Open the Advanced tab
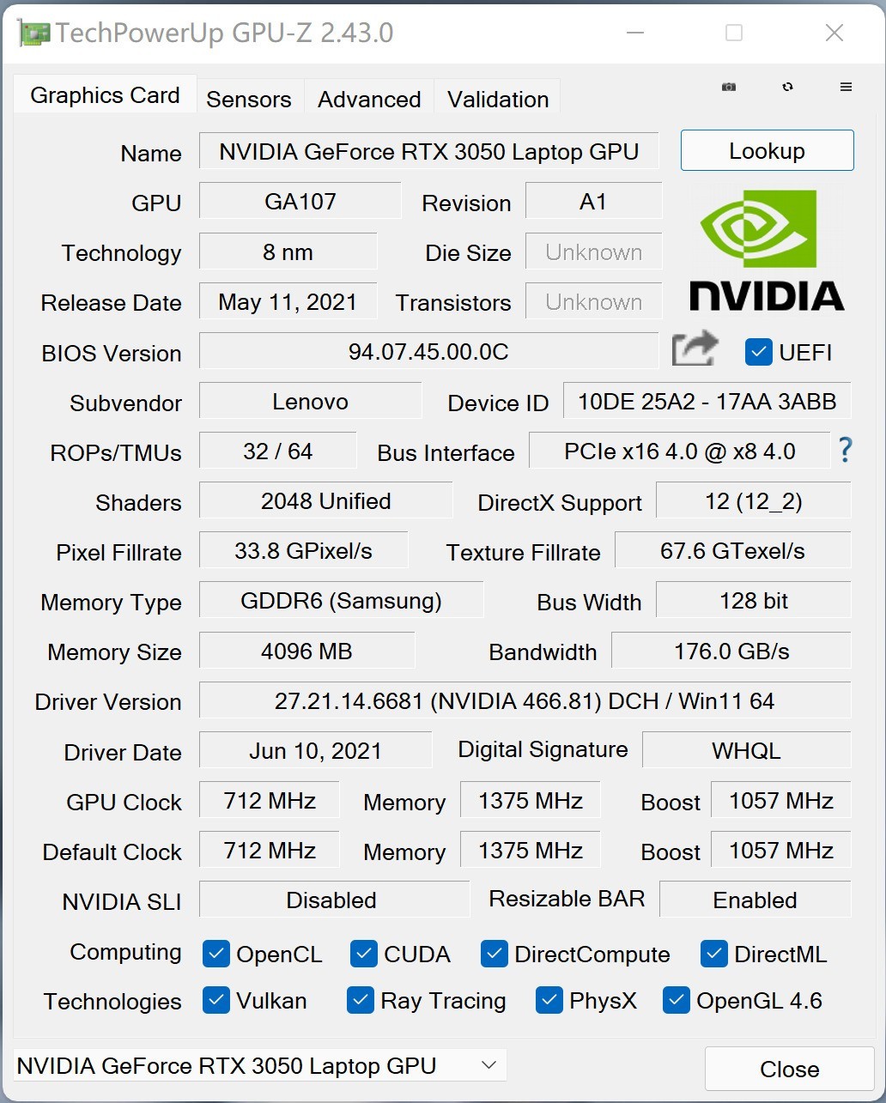Image resolution: width=886 pixels, height=1103 pixels. (369, 99)
